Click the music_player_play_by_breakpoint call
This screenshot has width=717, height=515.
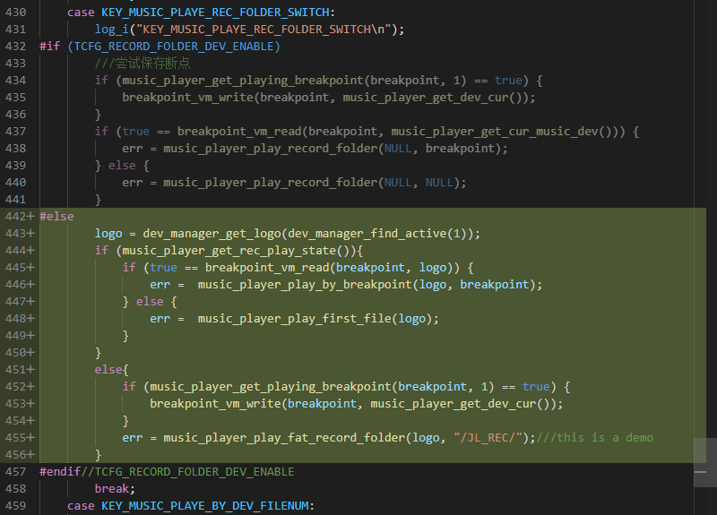305,285
